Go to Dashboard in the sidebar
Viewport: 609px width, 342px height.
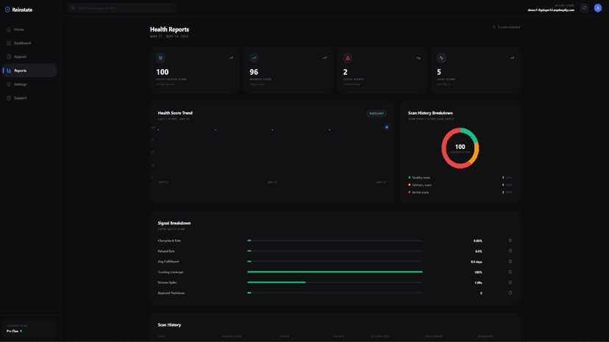(x=29, y=43)
